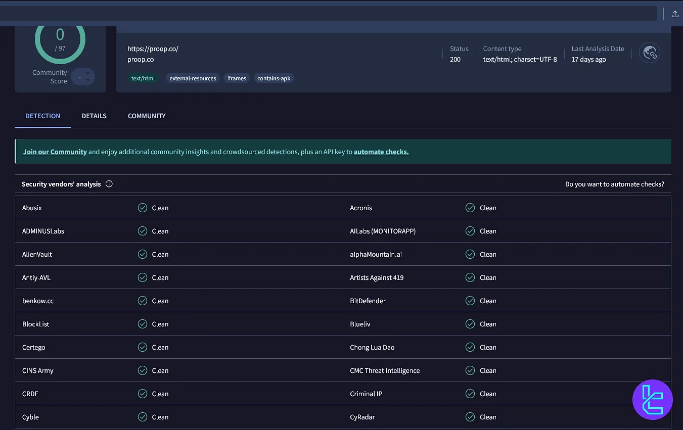The width and height of the screenshot is (683, 430).
Task: Click the Clean checkmark next to CyRadar
Action: coord(470,417)
